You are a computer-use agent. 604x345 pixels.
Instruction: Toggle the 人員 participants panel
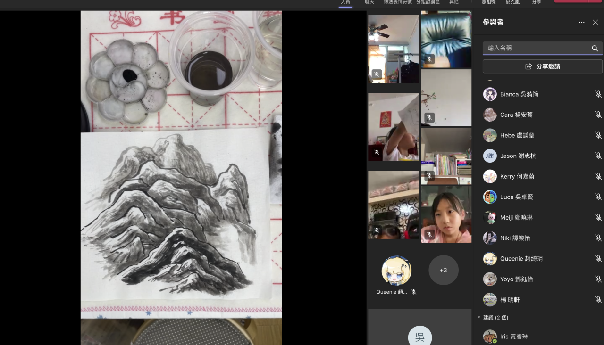pyautogui.click(x=345, y=2)
